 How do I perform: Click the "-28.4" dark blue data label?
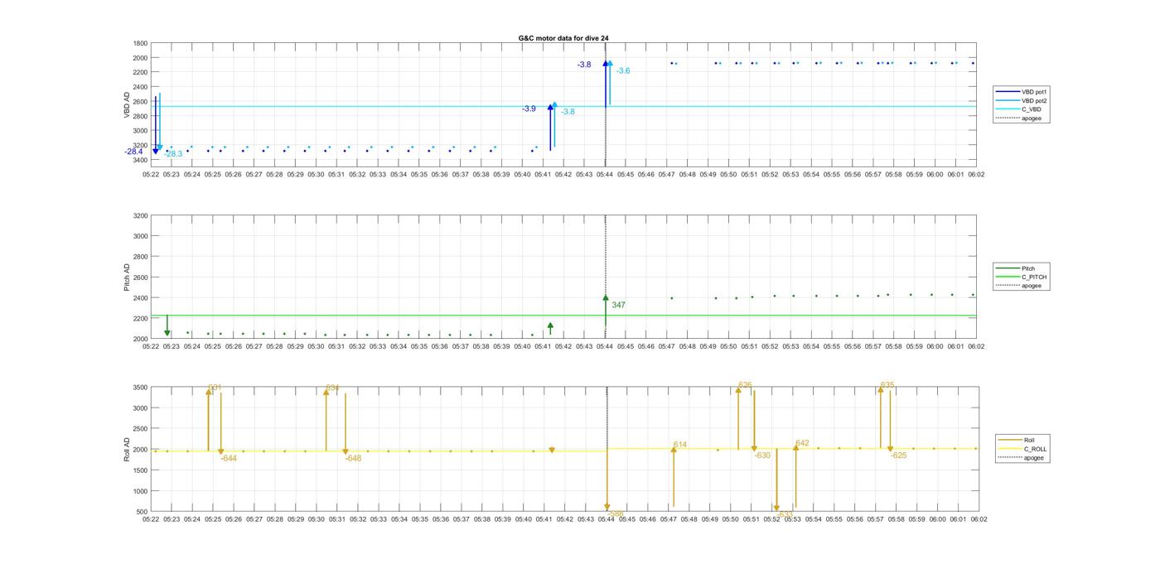point(134,152)
